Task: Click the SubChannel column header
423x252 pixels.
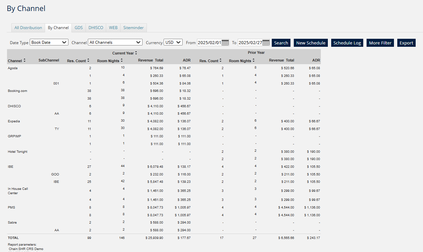Action: (x=49, y=60)
